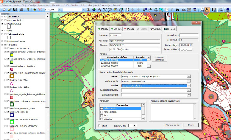Go to next map view with the right arrow
The width and height of the screenshot is (231, 140).
(138, 10)
